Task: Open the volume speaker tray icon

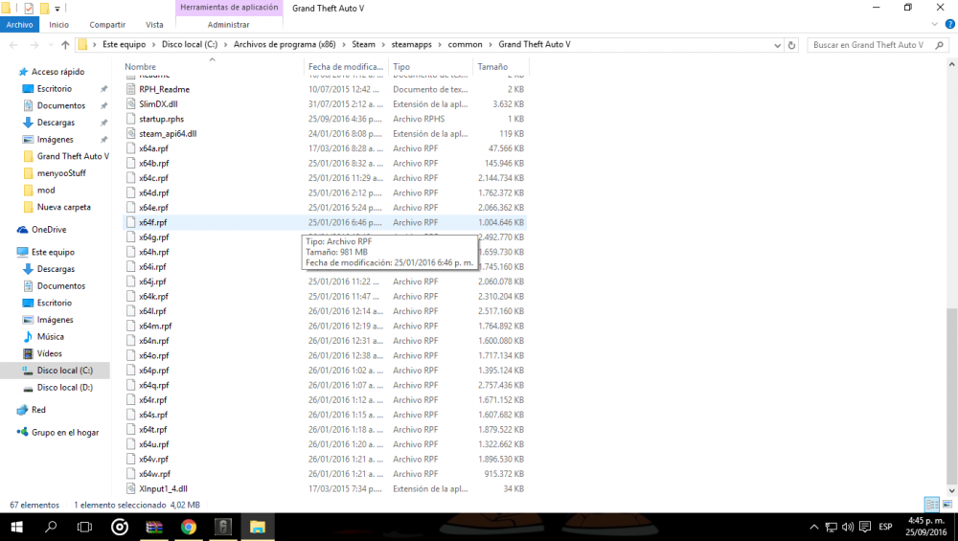Action: 848,527
